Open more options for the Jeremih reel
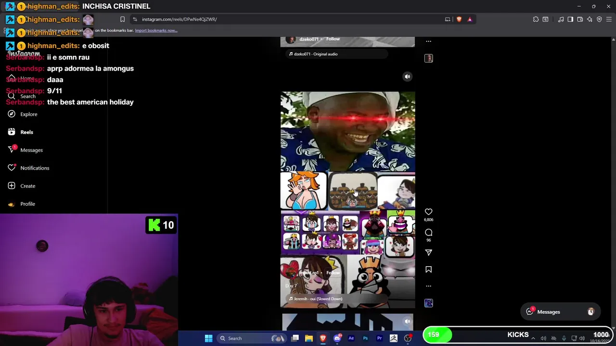 coord(428,286)
